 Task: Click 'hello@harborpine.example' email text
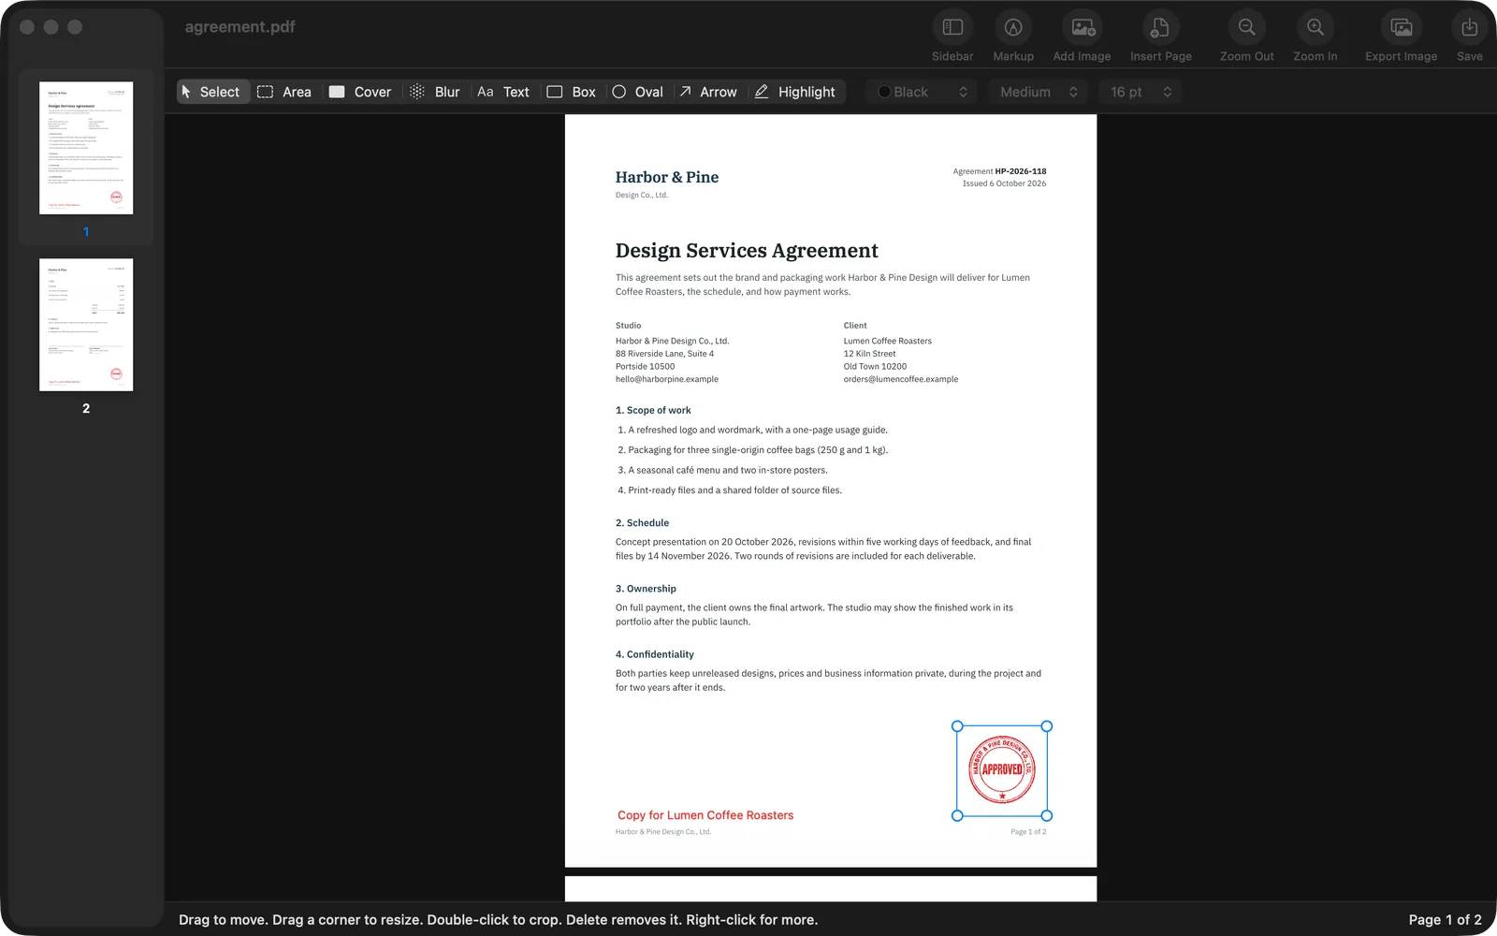667,379
